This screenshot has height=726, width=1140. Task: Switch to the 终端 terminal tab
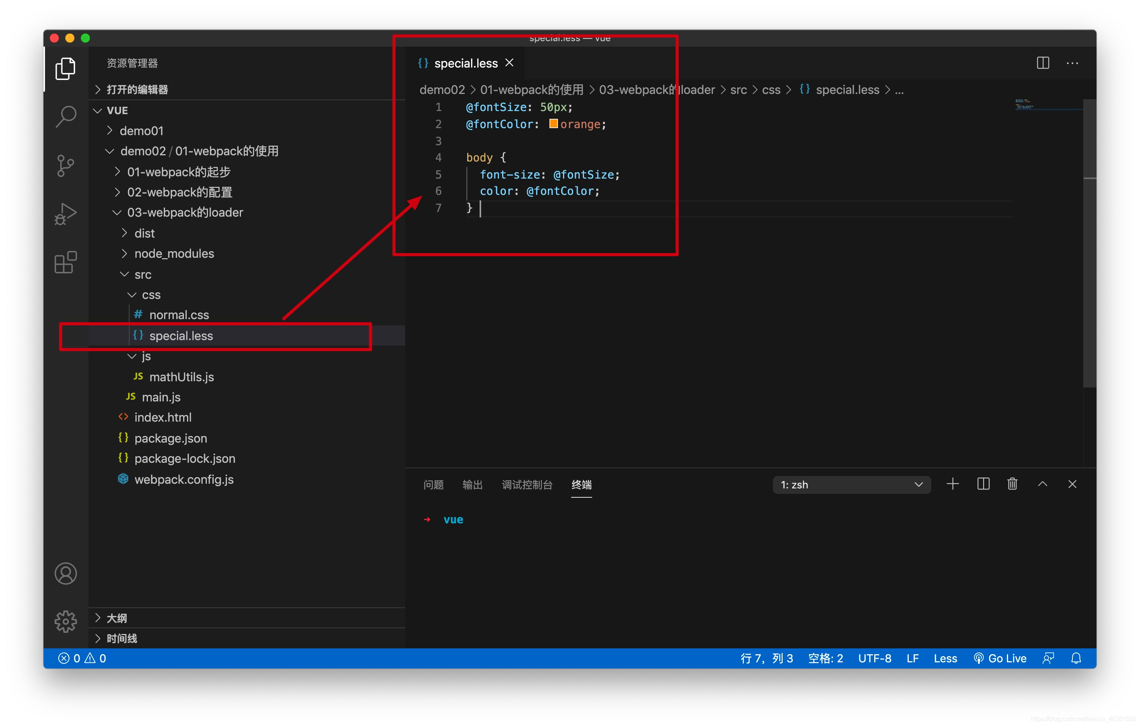(581, 485)
